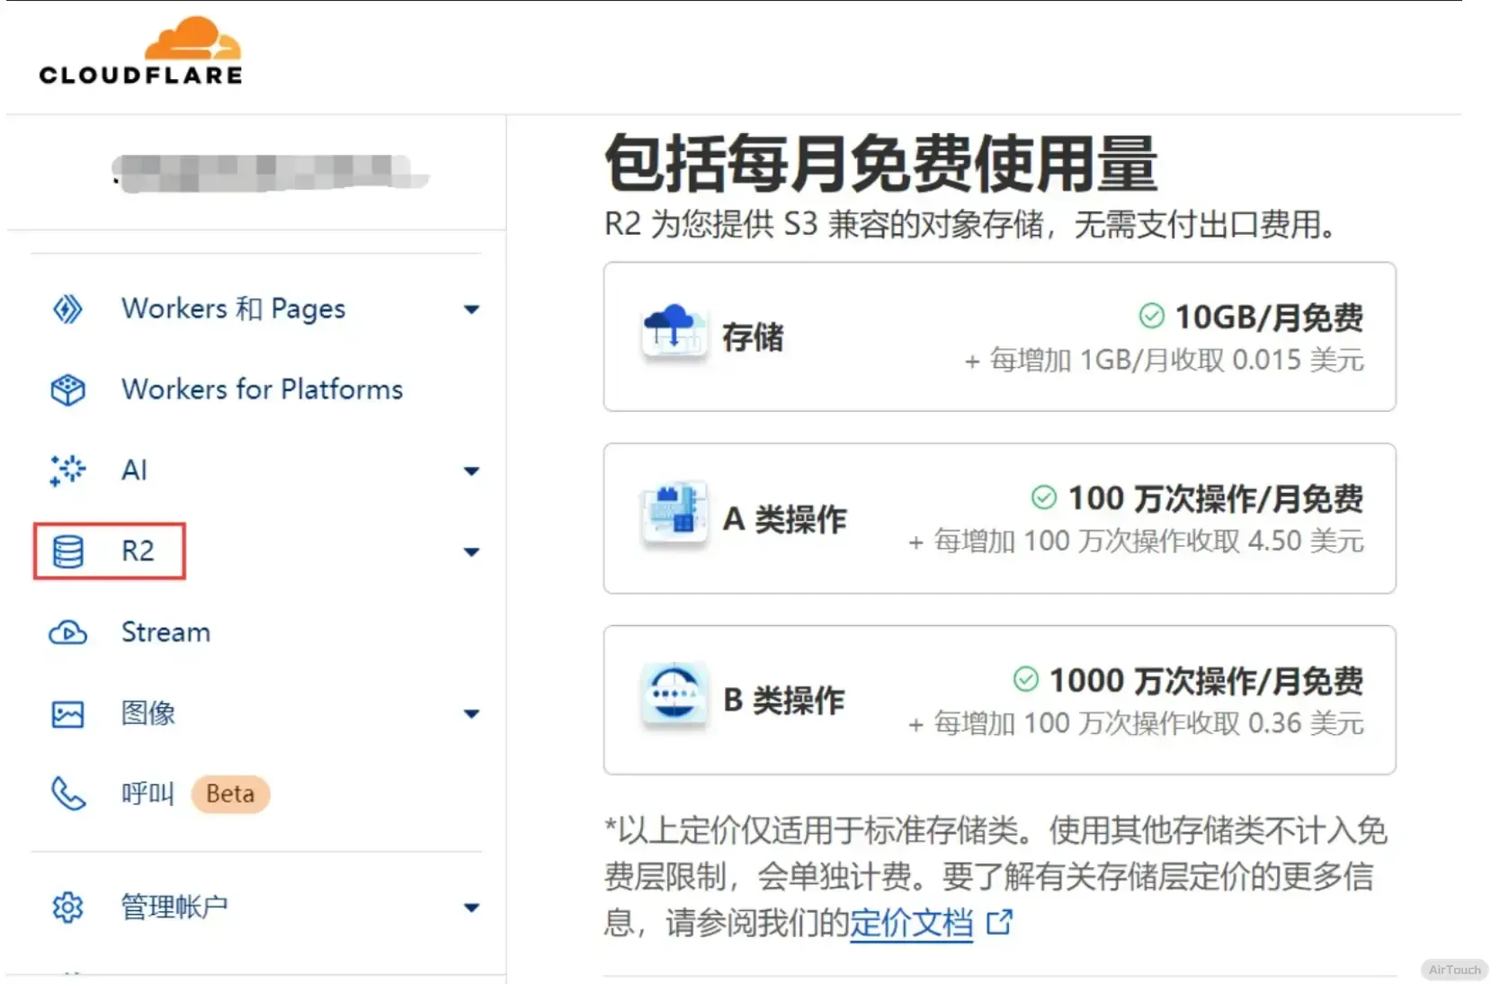Screen dimensions: 1491x984
Task: Click the Workers for Platforms cube icon
Action: pos(67,389)
